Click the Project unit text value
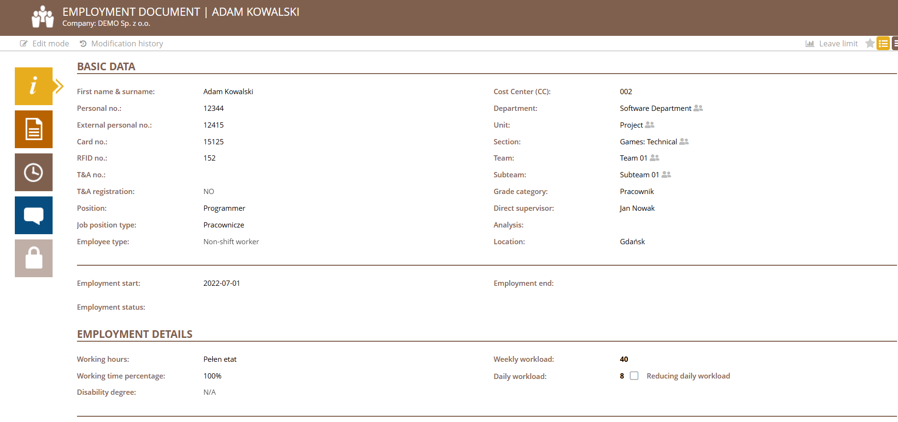Image resolution: width=898 pixels, height=422 pixels. click(631, 125)
